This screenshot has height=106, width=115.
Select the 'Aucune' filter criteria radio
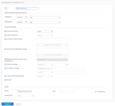(x=5, y=80)
